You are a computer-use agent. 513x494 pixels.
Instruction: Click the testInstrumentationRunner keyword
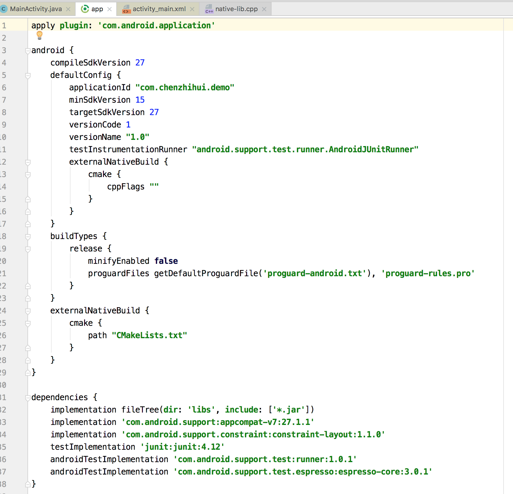click(128, 149)
